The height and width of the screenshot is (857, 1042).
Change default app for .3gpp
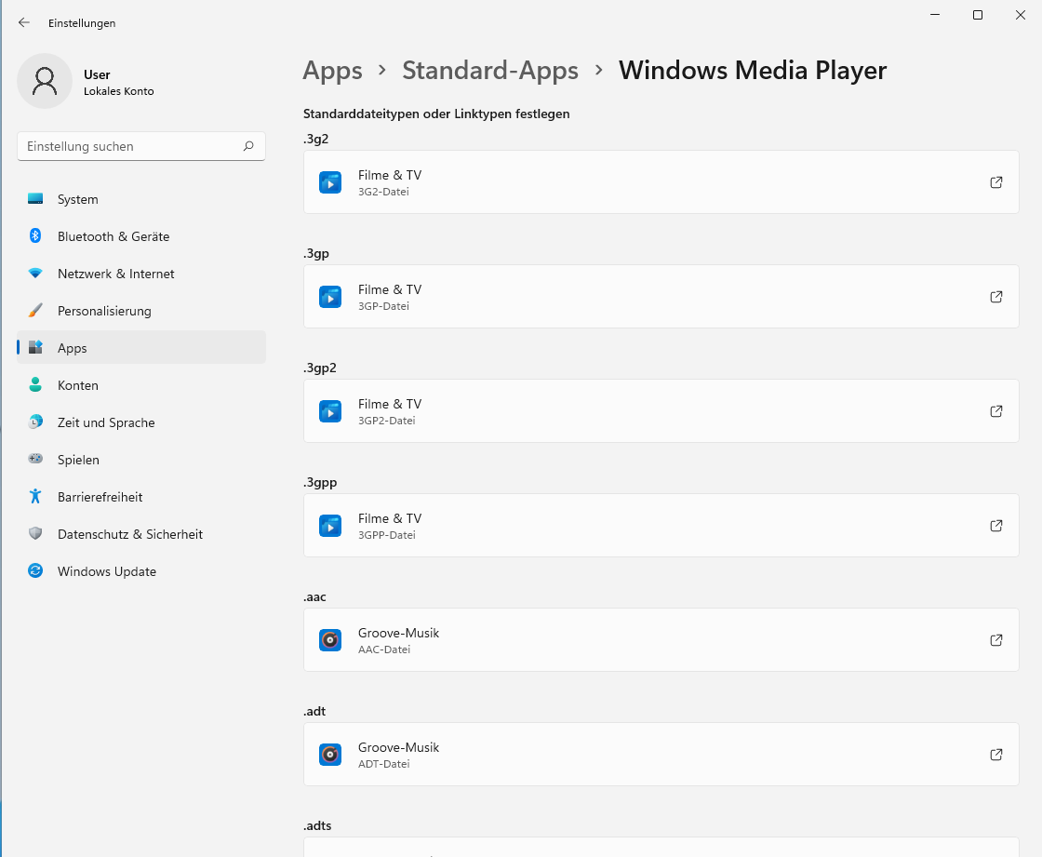661,526
